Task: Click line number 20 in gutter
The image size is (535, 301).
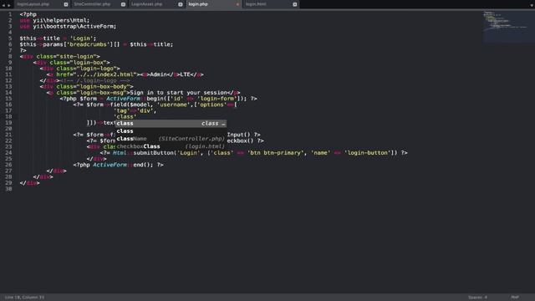Action: pos(8,129)
